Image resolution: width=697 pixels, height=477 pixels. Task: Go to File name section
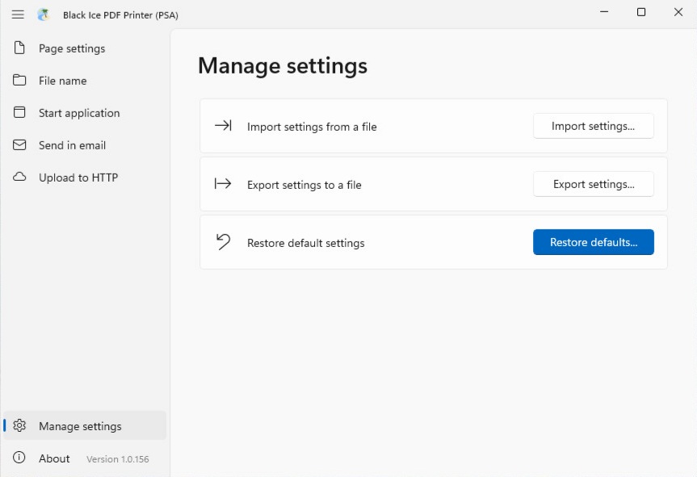(85, 81)
